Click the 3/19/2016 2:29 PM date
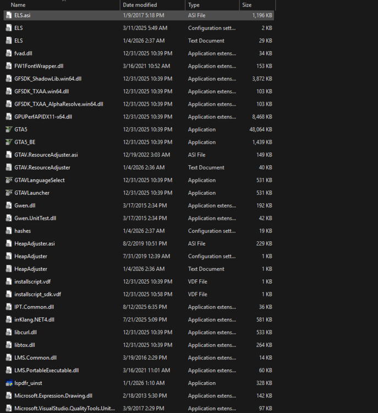 point(145,358)
